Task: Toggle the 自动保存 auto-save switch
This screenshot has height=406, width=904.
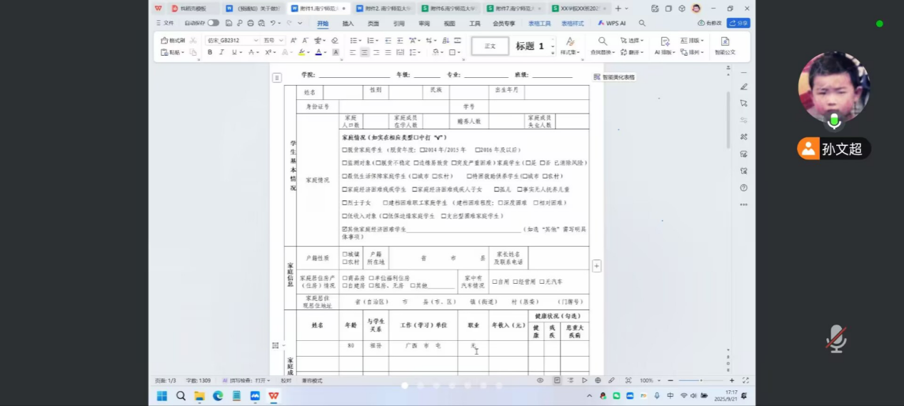Action: pos(213,23)
